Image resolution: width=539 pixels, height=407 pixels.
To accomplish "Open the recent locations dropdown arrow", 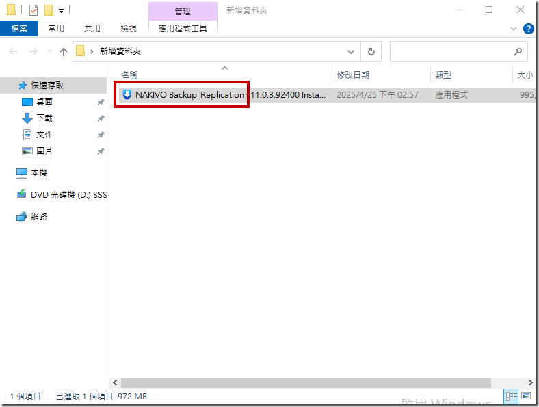I will pyautogui.click(x=49, y=51).
